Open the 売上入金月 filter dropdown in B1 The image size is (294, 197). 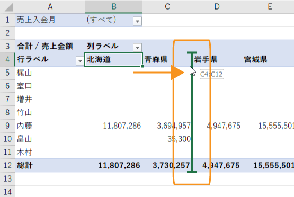click(137, 21)
